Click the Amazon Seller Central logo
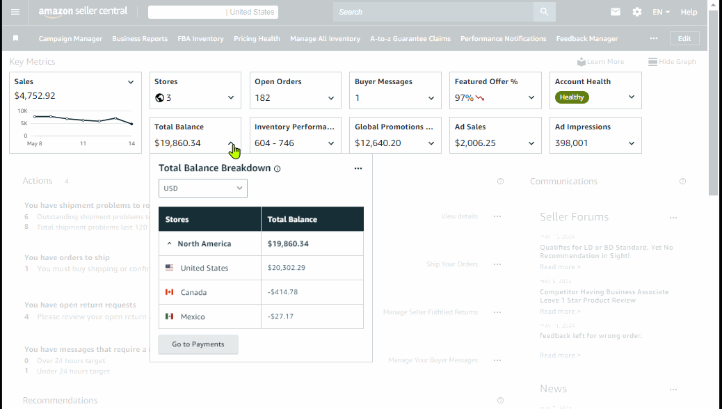The height and width of the screenshot is (409, 722). (83, 12)
